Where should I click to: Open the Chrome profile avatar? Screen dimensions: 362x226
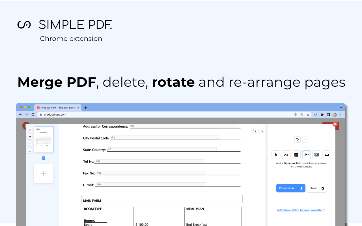click(335, 114)
